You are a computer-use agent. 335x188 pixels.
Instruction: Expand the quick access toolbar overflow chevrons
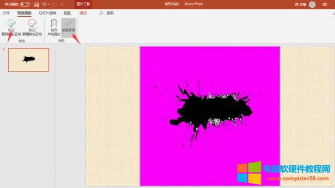(x=62, y=4)
